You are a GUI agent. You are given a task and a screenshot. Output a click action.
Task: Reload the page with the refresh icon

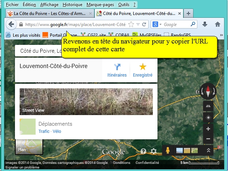coord(144,24)
